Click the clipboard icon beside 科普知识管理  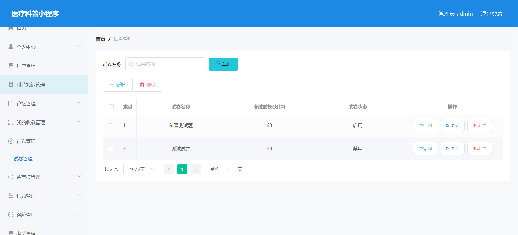click(x=11, y=85)
